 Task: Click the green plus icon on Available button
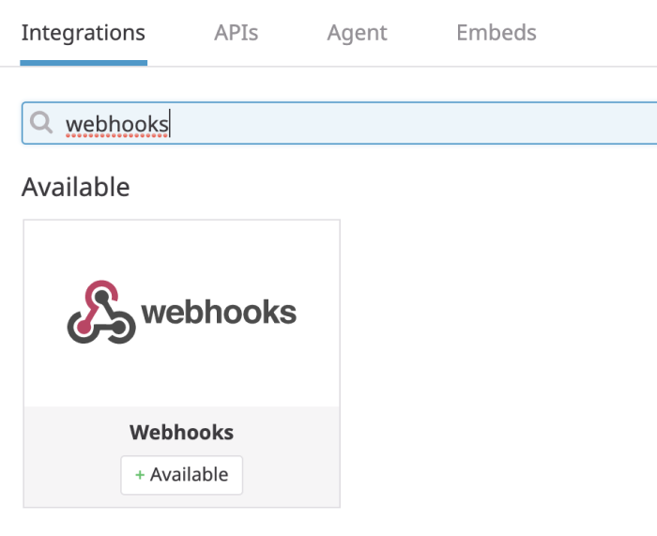tap(140, 475)
